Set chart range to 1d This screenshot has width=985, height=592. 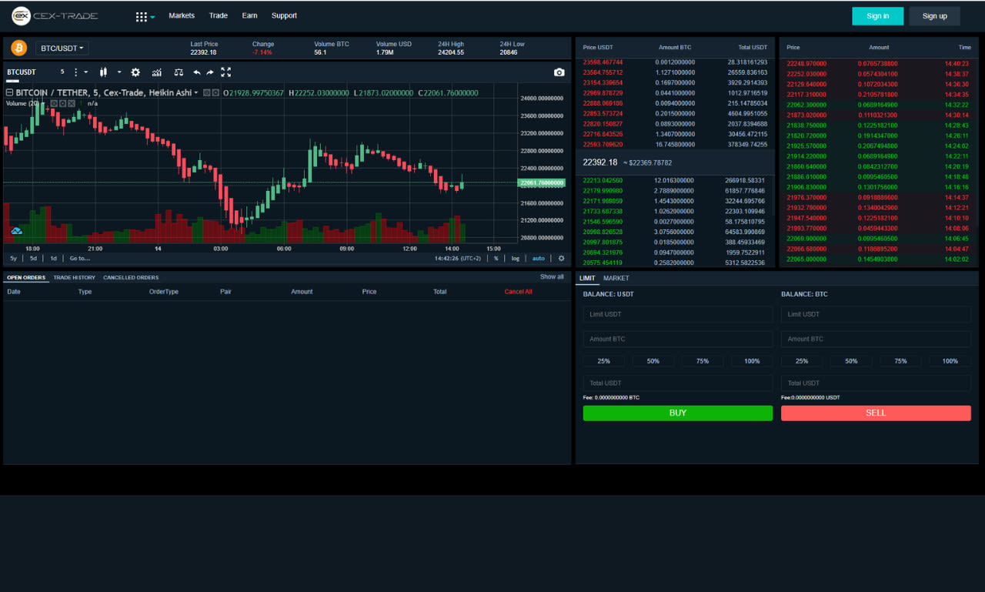click(53, 259)
